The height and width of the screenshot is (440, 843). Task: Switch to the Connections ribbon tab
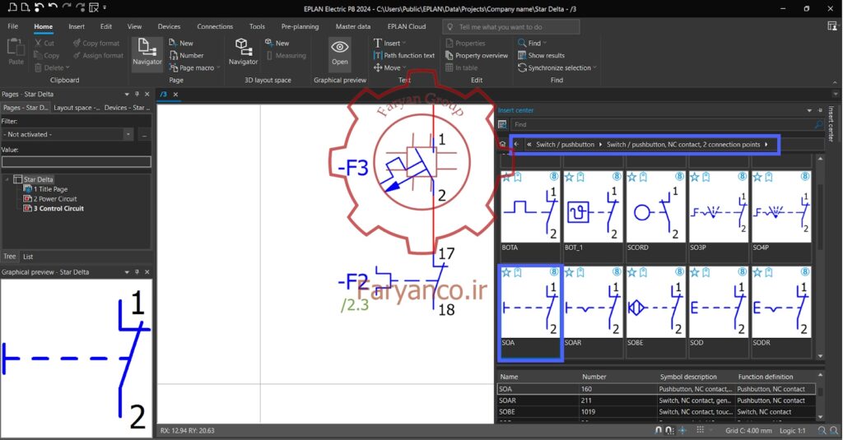[x=215, y=26]
